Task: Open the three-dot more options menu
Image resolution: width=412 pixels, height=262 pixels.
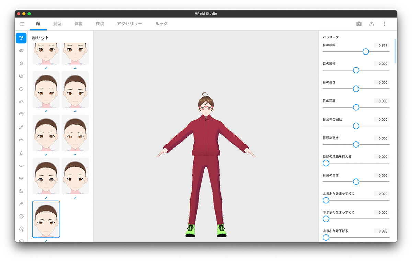Action: [384, 24]
